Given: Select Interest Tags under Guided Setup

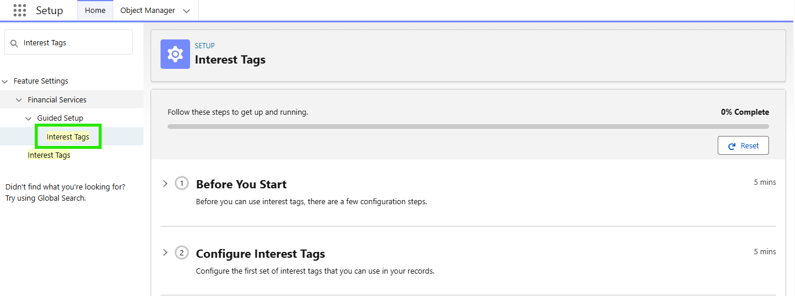Looking at the screenshot, I should tap(68, 137).
